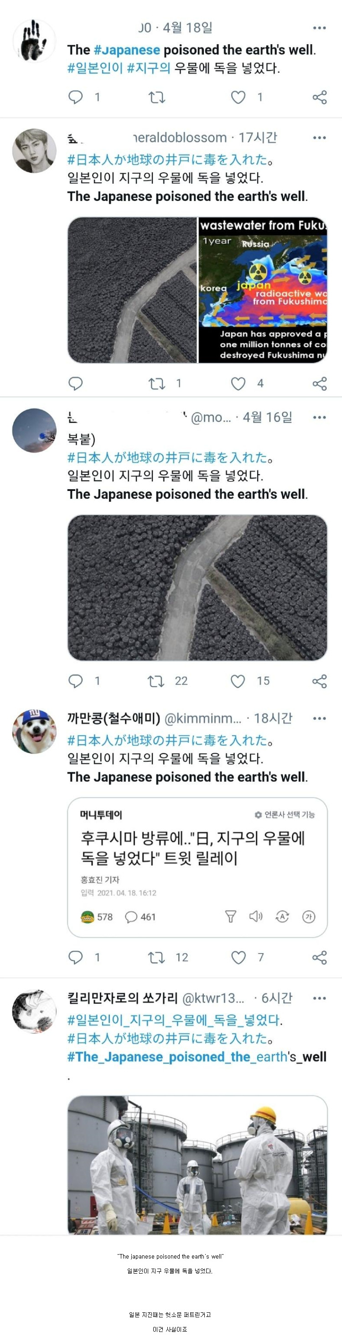Click the text-to-speech speaker icon in article card
Screen dimensions: 342x1342
point(255,916)
